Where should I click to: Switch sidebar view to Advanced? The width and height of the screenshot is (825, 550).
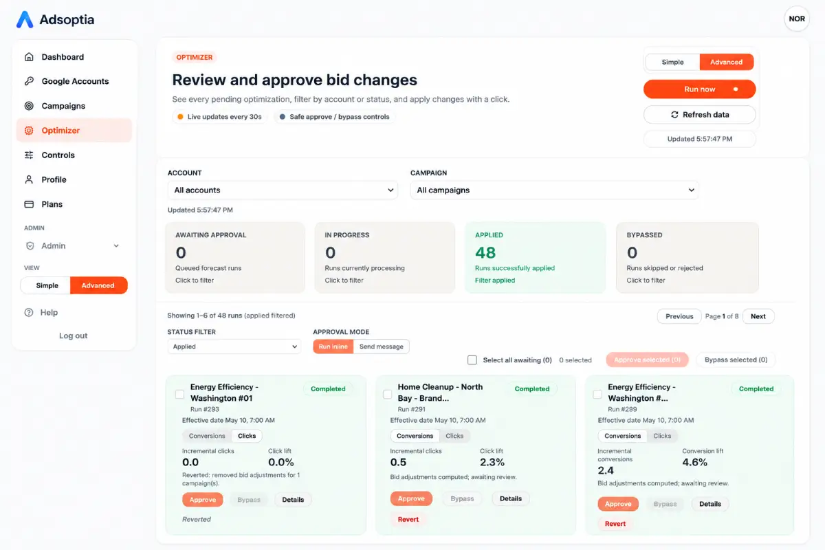point(98,285)
